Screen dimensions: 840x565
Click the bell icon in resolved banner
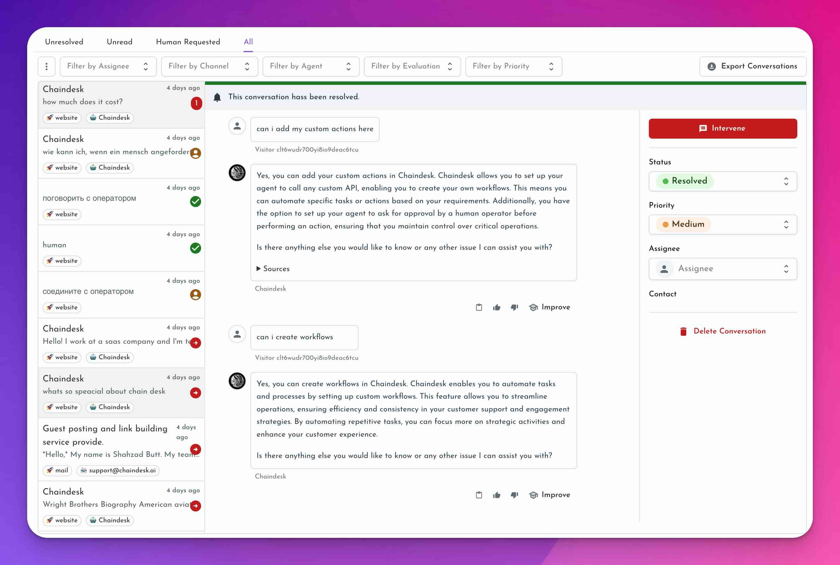217,97
